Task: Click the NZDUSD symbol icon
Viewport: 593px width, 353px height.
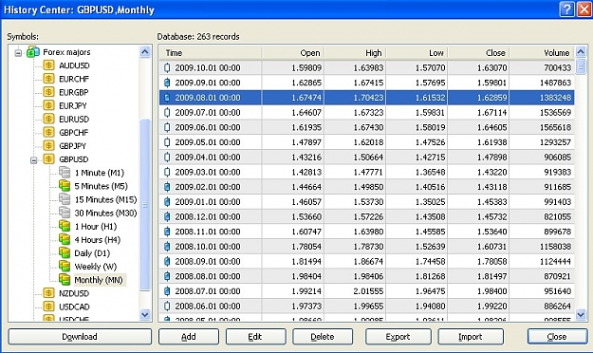Action: click(48, 293)
